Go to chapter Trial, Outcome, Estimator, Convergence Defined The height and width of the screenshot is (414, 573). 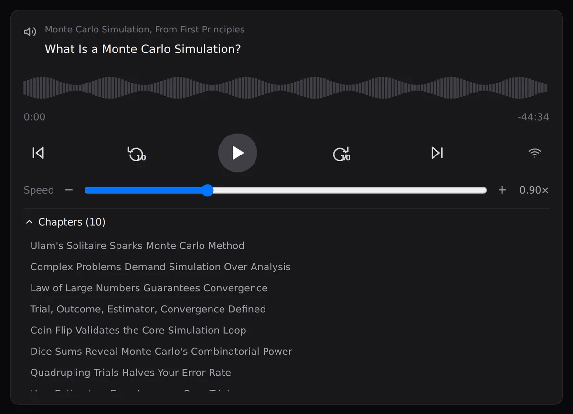(x=148, y=309)
